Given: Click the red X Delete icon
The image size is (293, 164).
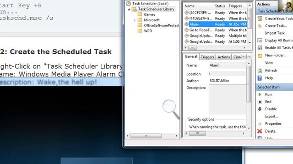Looking at the screenshot, I should [260, 131].
